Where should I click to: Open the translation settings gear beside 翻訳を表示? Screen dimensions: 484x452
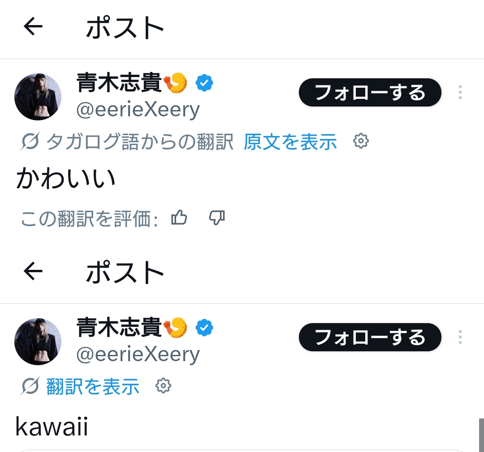point(163,386)
